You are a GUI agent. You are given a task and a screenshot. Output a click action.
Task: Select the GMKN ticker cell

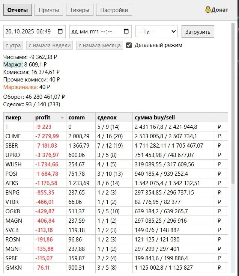18,267
